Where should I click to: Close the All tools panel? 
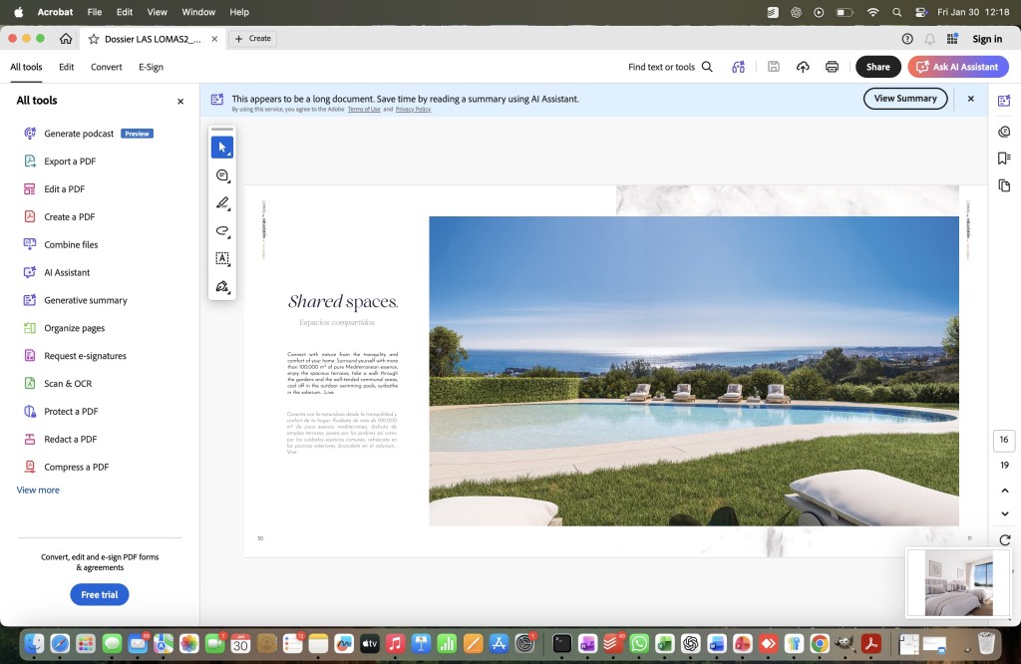click(x=180, y=101)
